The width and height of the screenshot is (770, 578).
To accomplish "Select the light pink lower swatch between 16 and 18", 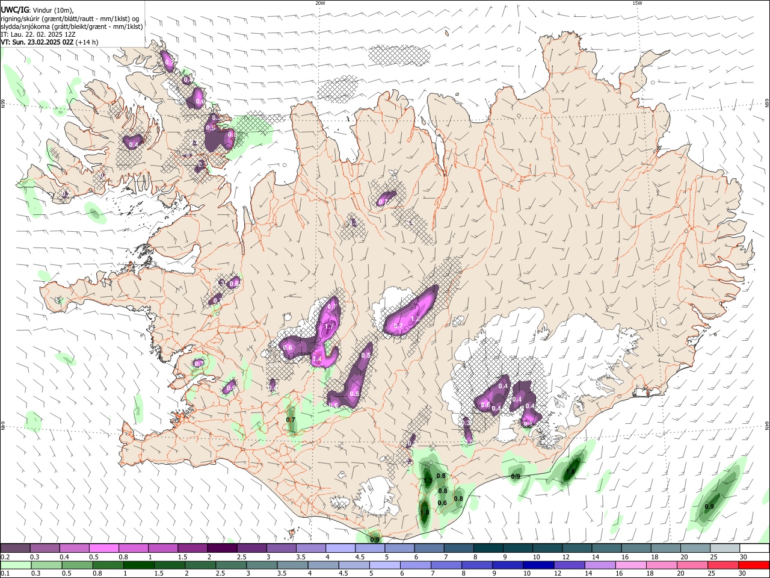I will coord(630,565).
